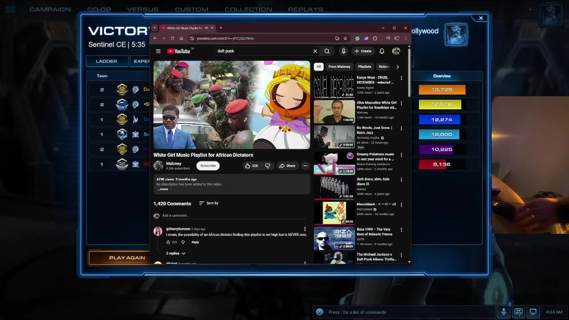Play video by clicking main thumbnail

coord(232,105)
